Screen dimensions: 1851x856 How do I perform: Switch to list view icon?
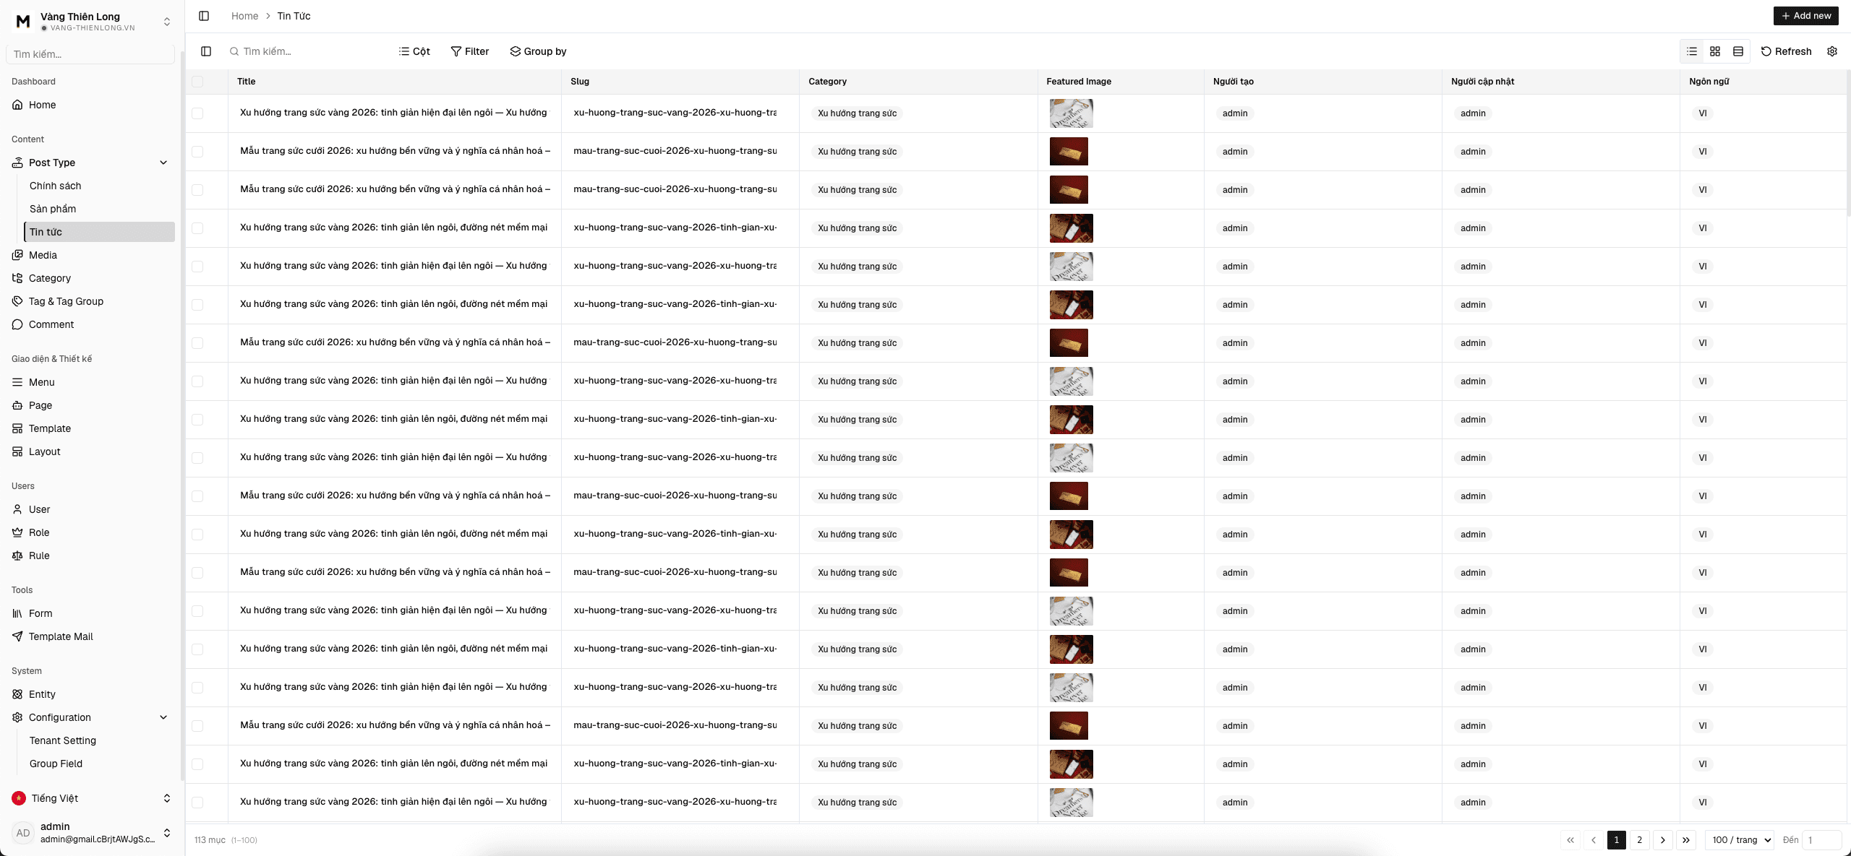pyautogui.click(x=1692, y=51)
